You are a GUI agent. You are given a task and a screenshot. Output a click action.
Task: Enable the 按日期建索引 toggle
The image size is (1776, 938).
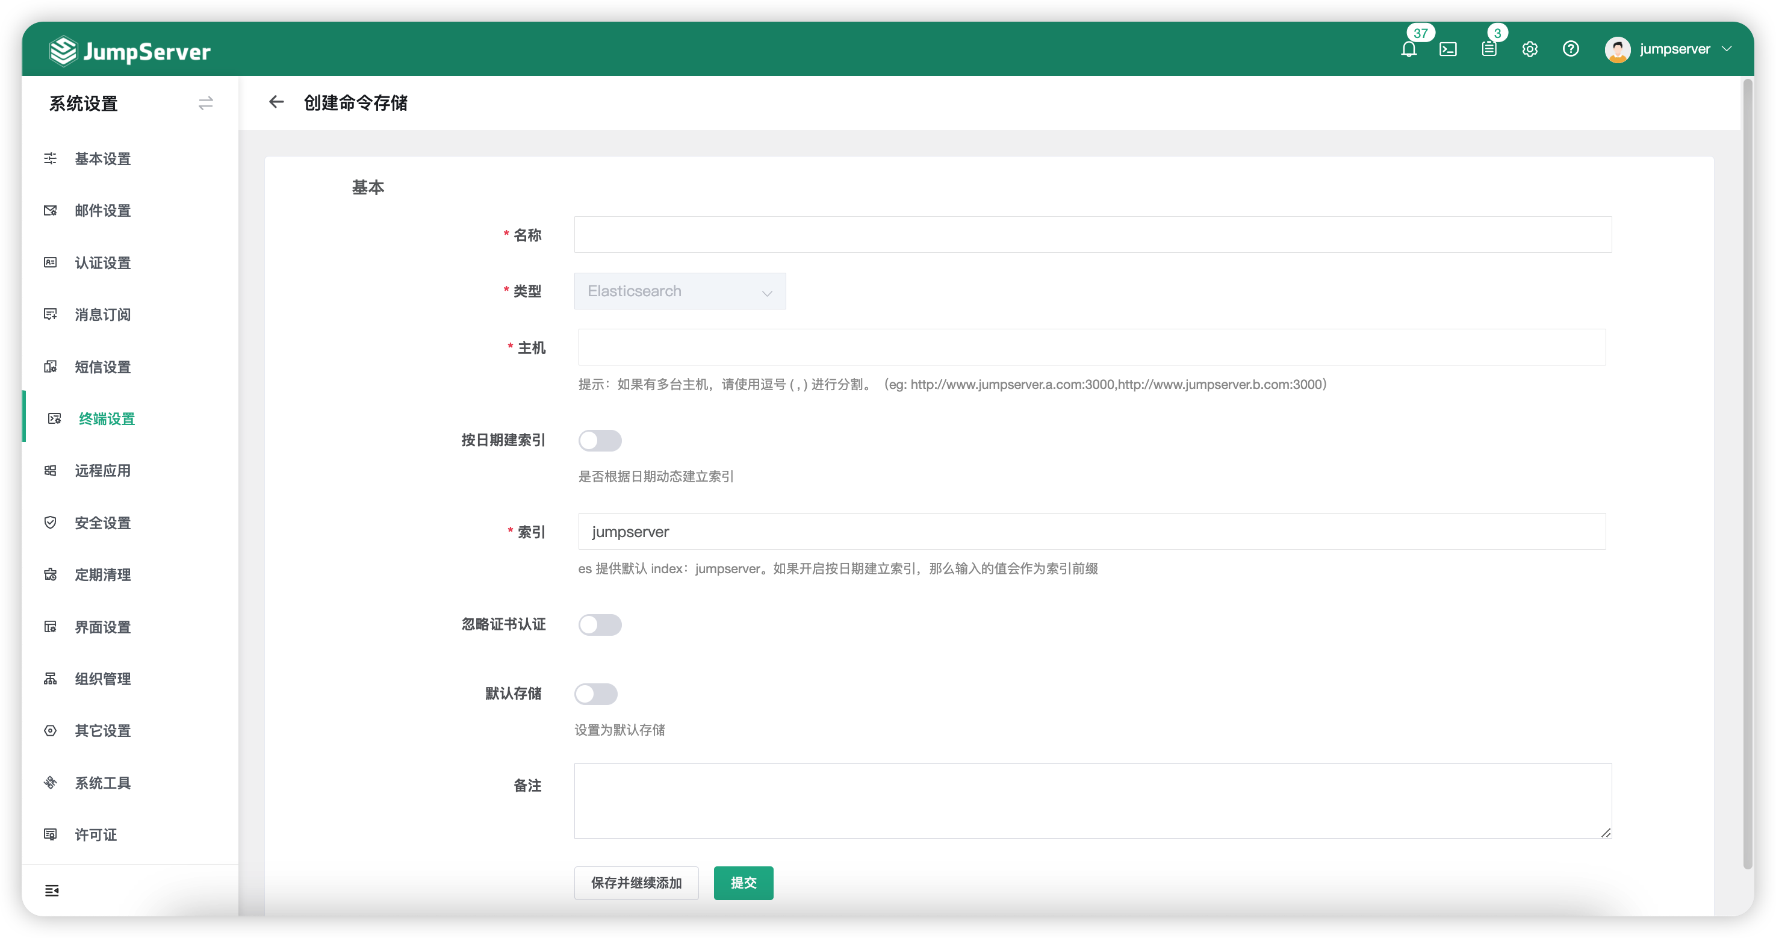[x=600, y=441]
